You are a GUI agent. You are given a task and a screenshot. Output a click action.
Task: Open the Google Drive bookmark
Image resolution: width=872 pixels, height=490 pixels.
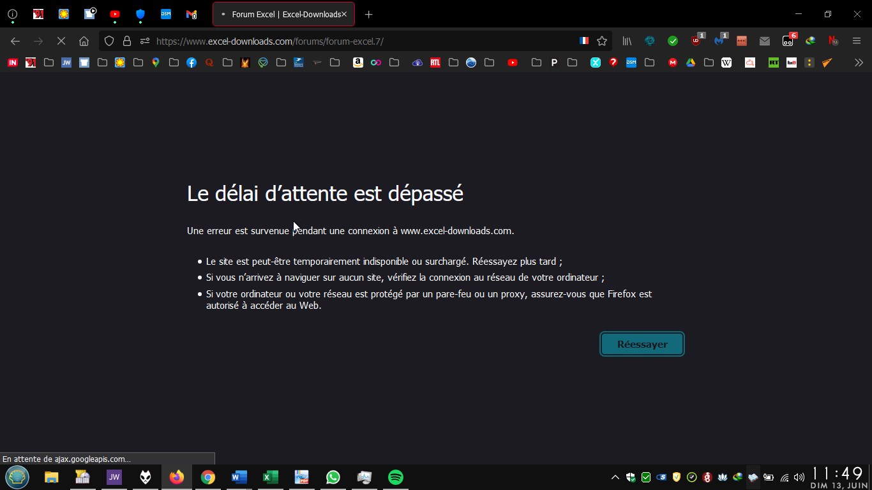(x=691, y=63)
